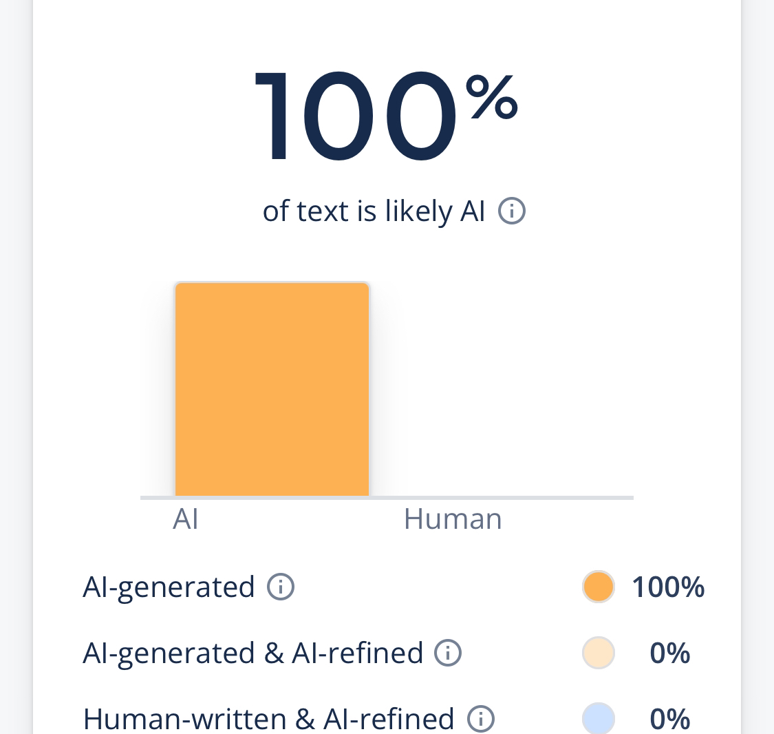The width and height of the screenshot is (774, 734).
Task: Open the AI-generated info tooltip icon
Action: 281,587
